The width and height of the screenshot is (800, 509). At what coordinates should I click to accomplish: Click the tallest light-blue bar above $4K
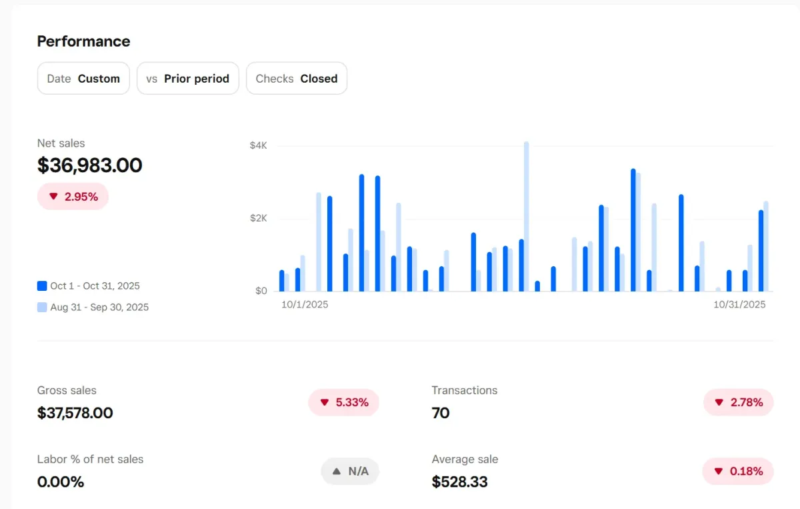point(527,216)
